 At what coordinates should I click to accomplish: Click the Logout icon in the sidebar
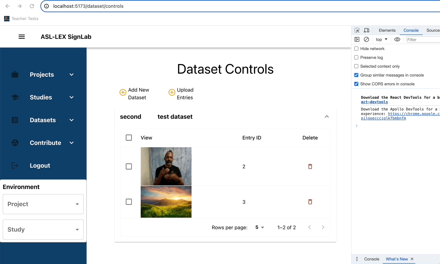(x=15, y=165)
